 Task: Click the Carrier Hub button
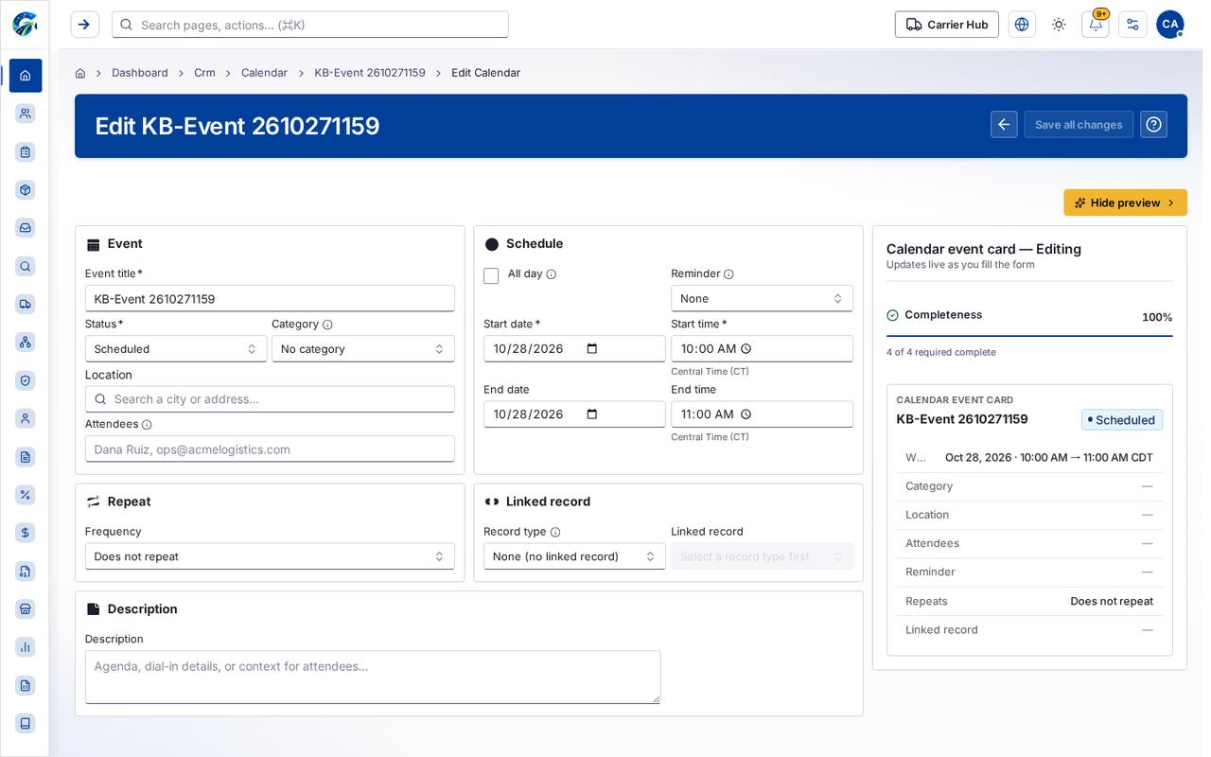pyautogui.click(x=947, y=25)
